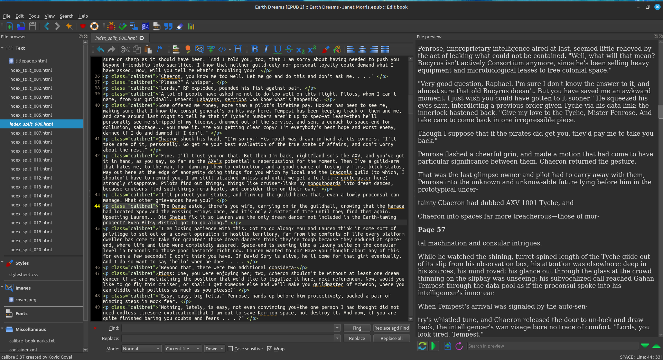Open the Down direction dropdown
Image resolution: width=663 pixels, height=360 pixels.
[214, 349]
